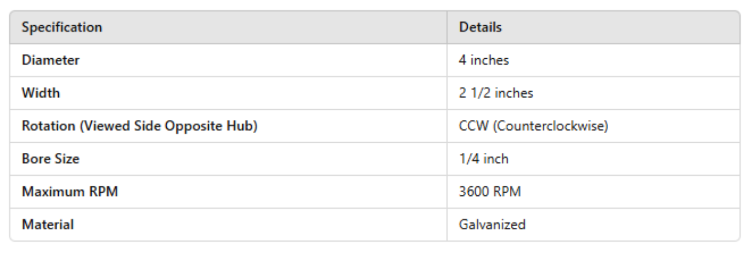This screenshot has height=253, width=752.
Task: Select the Material label cell
Action: click(x=47, y=225)
